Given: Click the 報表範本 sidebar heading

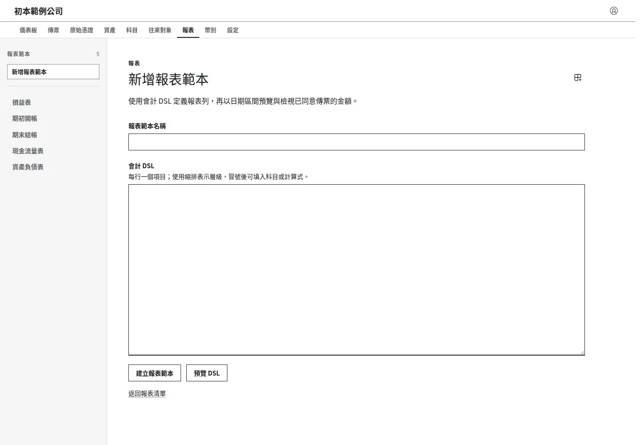Looking at the screenshot, I should [19, 54].
